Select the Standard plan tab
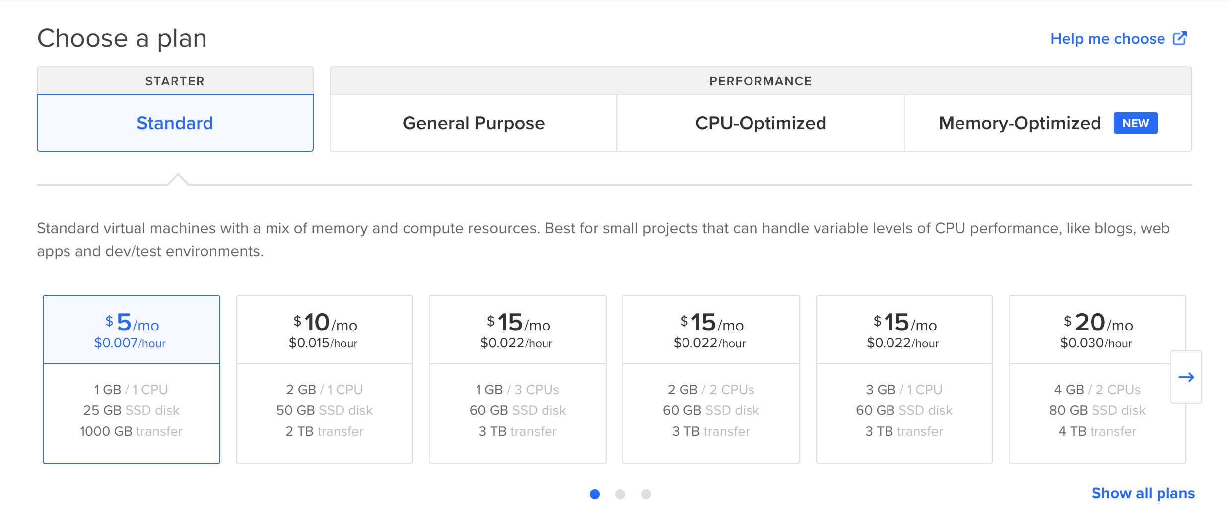1230x528 pixels. (175, 123)
